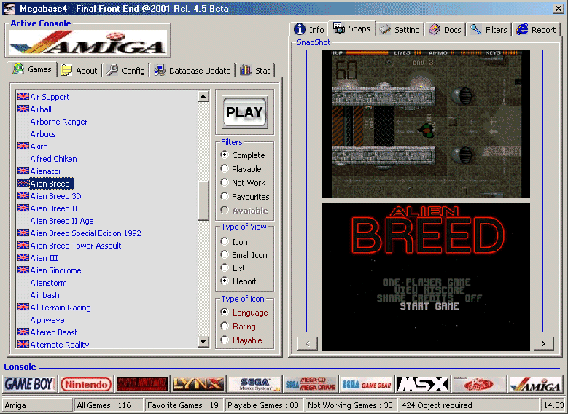
Task: Open the Config tab
Action: point(126,70)
